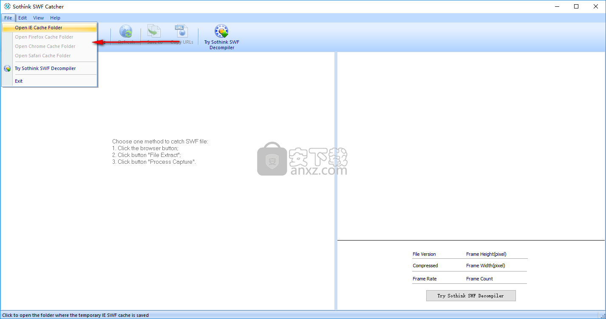The height and width of the screenshot is (319, 606).
Task: Click the Frame Height(pixel) label
Action: click(x=486, y=254)
